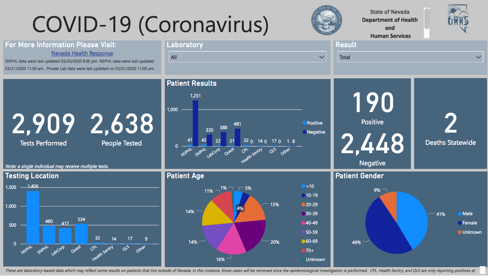Click the 41% Male slice in Patient Gender pie
Image resolution: width=488 pixels, height=280 pixels.
413,218
